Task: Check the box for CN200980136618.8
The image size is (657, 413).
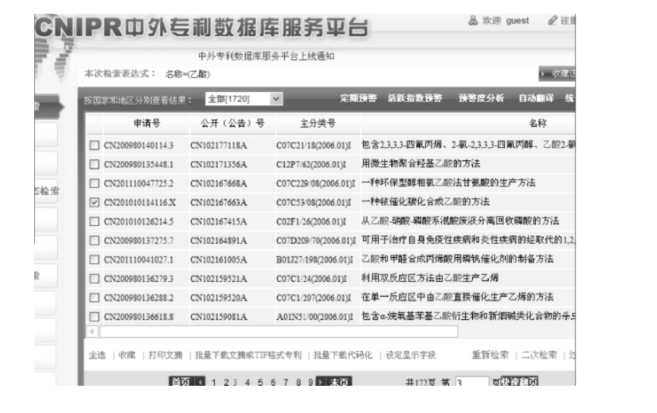Action: coord(95,317)
